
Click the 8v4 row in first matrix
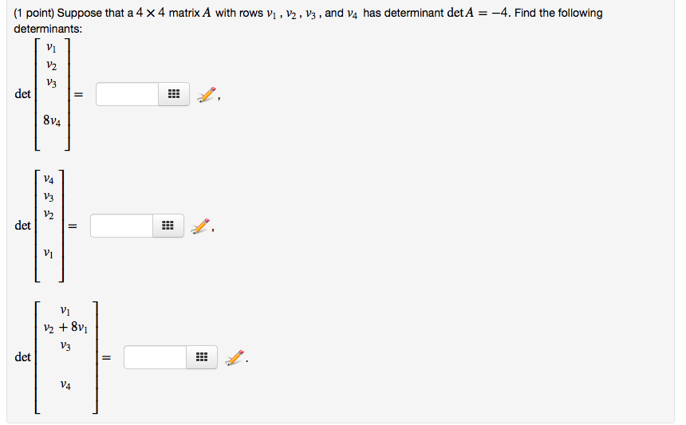pos(52,120)
